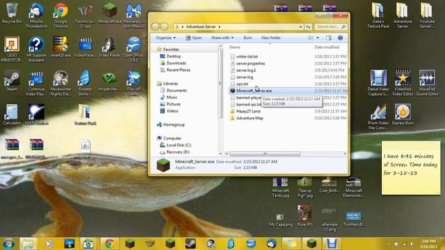Click the Explorer back navigation button
The image size is (445, 250).
[x=155, y=26]
